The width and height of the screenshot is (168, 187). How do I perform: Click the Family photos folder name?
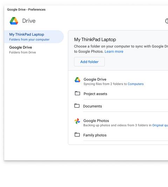coord(95,135)
